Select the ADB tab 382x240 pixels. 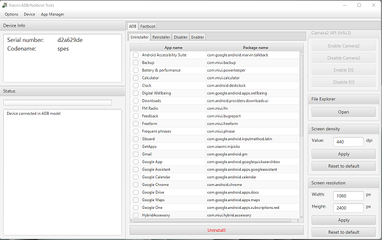[133, 26]
